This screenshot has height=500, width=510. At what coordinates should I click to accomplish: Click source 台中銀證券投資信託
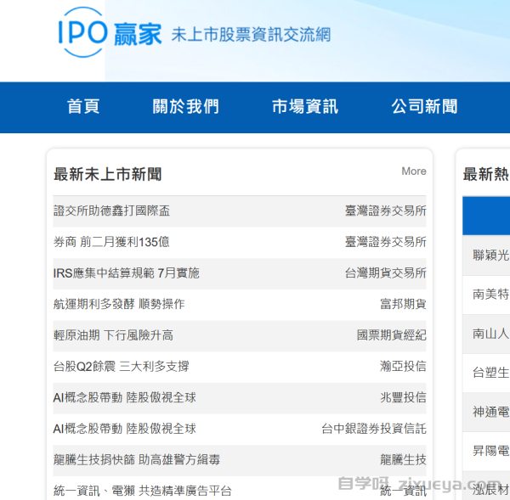[x=374, y=430]
